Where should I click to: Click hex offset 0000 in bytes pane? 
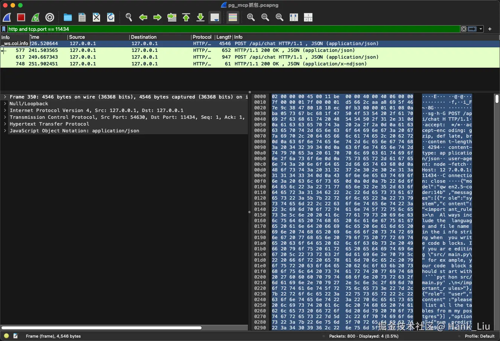260,97
